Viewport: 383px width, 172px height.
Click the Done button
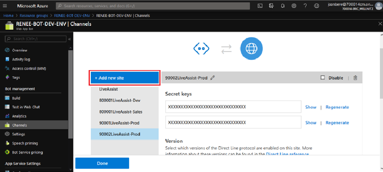102,163
